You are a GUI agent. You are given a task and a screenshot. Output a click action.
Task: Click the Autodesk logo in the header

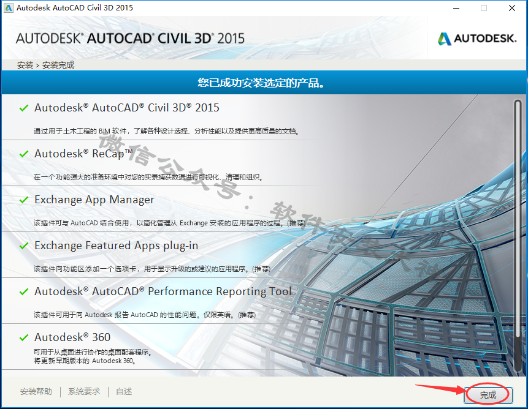(x=477, y=39)
